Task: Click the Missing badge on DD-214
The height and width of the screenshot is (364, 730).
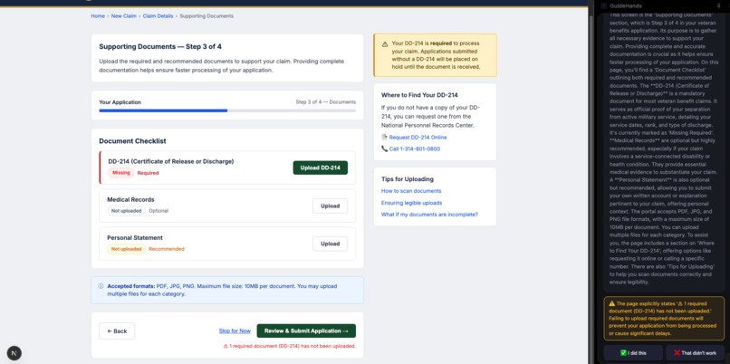Action: pos(121,173)
